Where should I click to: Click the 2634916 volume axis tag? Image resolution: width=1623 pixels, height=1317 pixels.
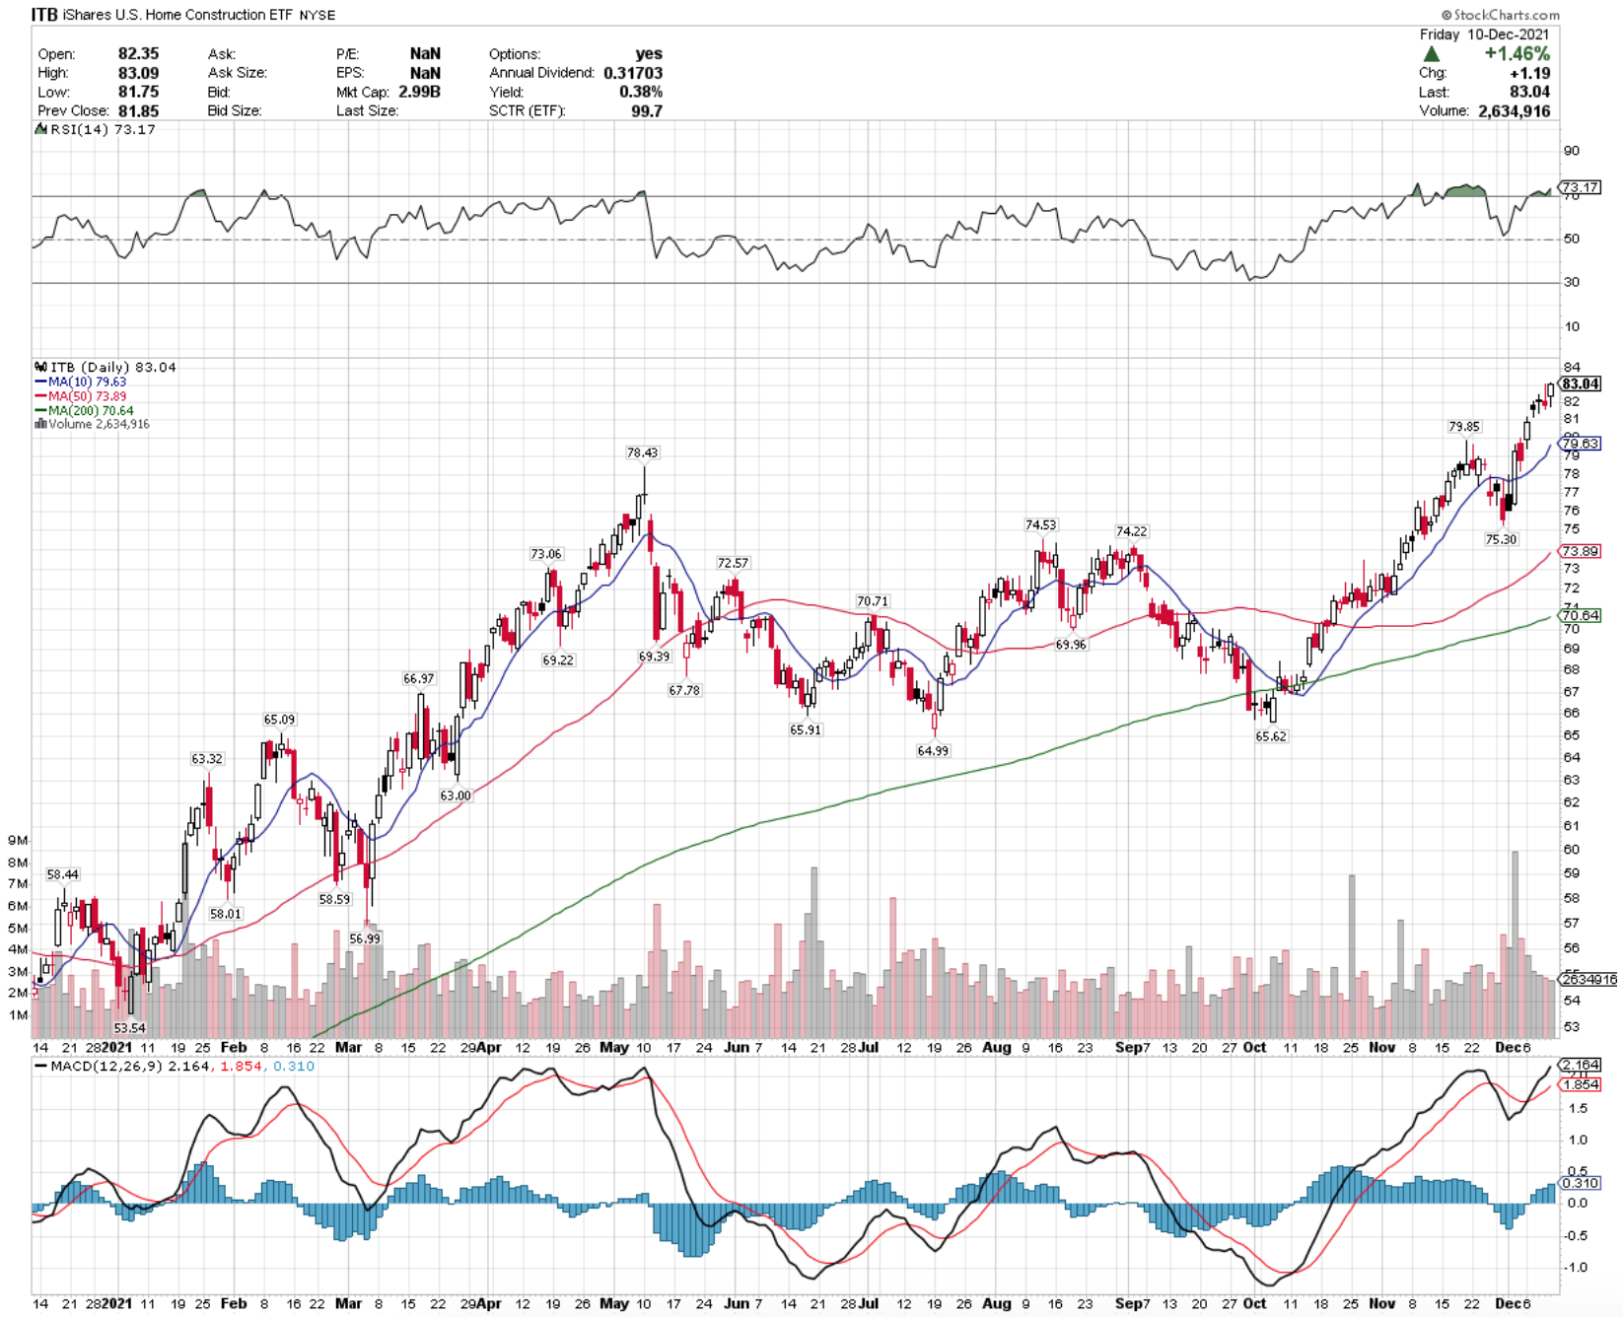point(1588,979)
